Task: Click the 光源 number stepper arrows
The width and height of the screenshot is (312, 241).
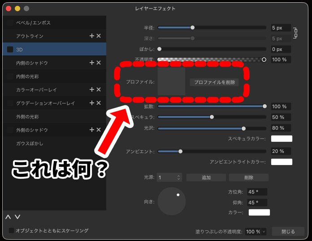Action: (x=178, y=177)
